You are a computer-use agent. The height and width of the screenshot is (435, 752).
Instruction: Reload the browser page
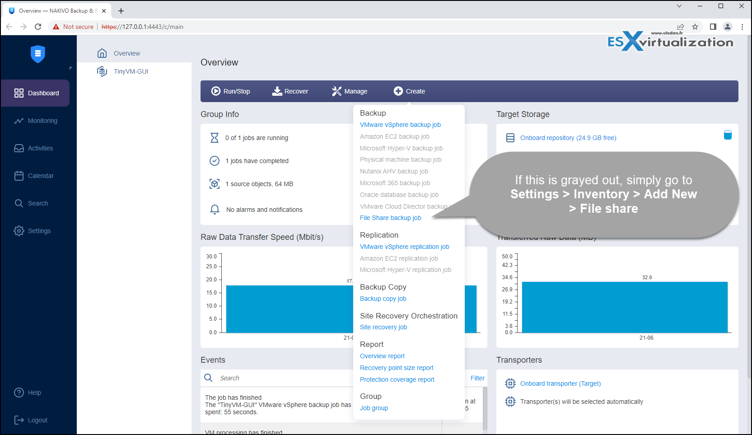38,27
